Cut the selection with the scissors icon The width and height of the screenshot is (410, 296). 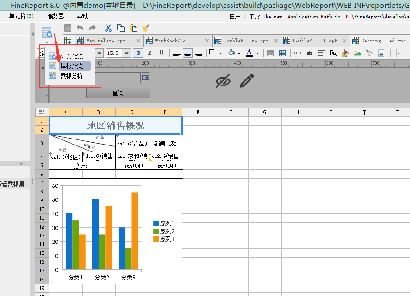click(108, 28)
